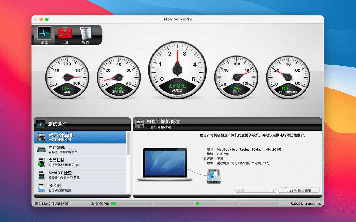The width and height of the screenshot is (356, 222).
Task: Click the Thunderbolt 20 Gbps gauge
Action: tap(288, 77)
